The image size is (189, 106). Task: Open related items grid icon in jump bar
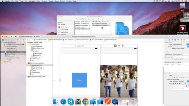coord(27,40)
